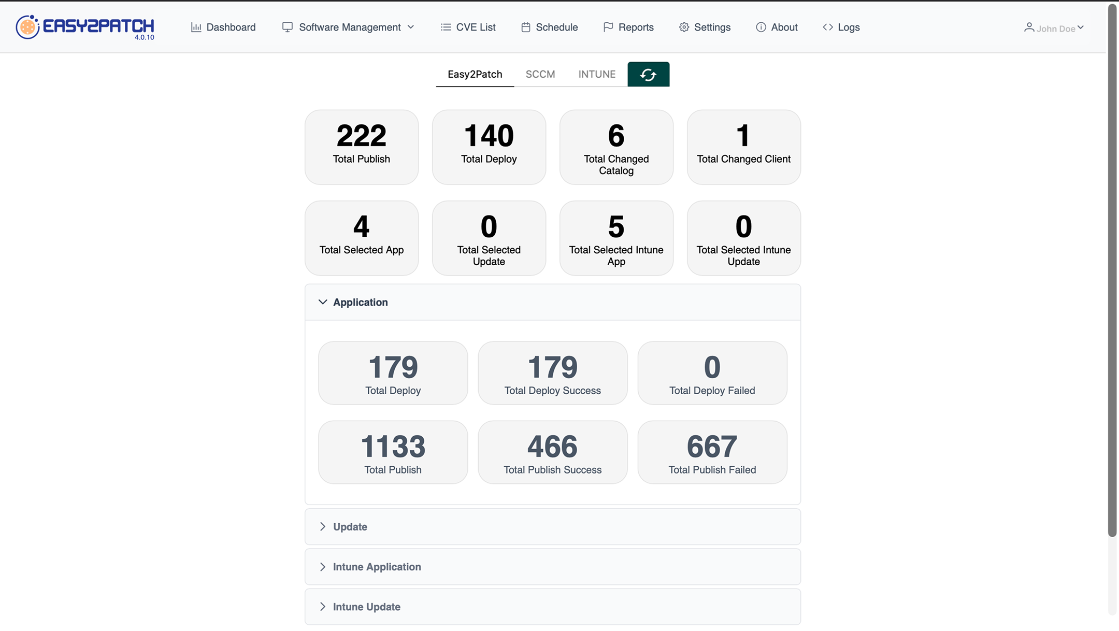Click the Logs code brackets icon

click(x=827, y=27)
